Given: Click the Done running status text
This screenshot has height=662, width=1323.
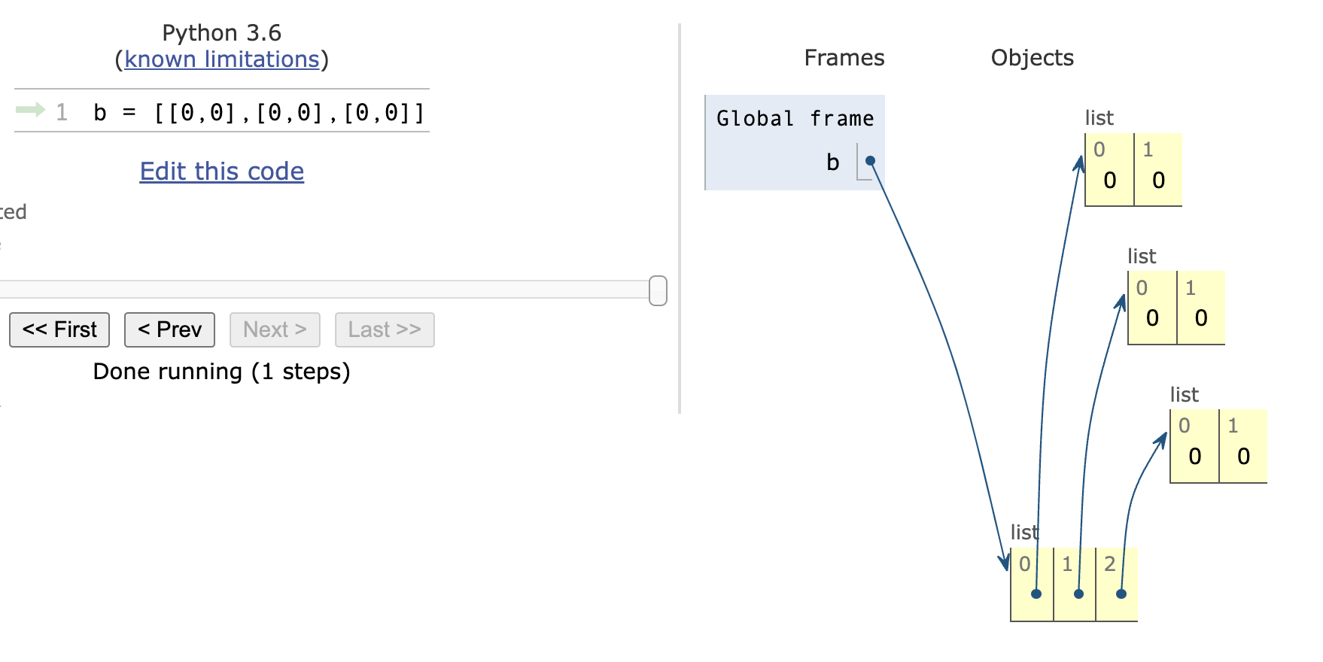Looking at the screenshot, I should [x=222, y=372].
